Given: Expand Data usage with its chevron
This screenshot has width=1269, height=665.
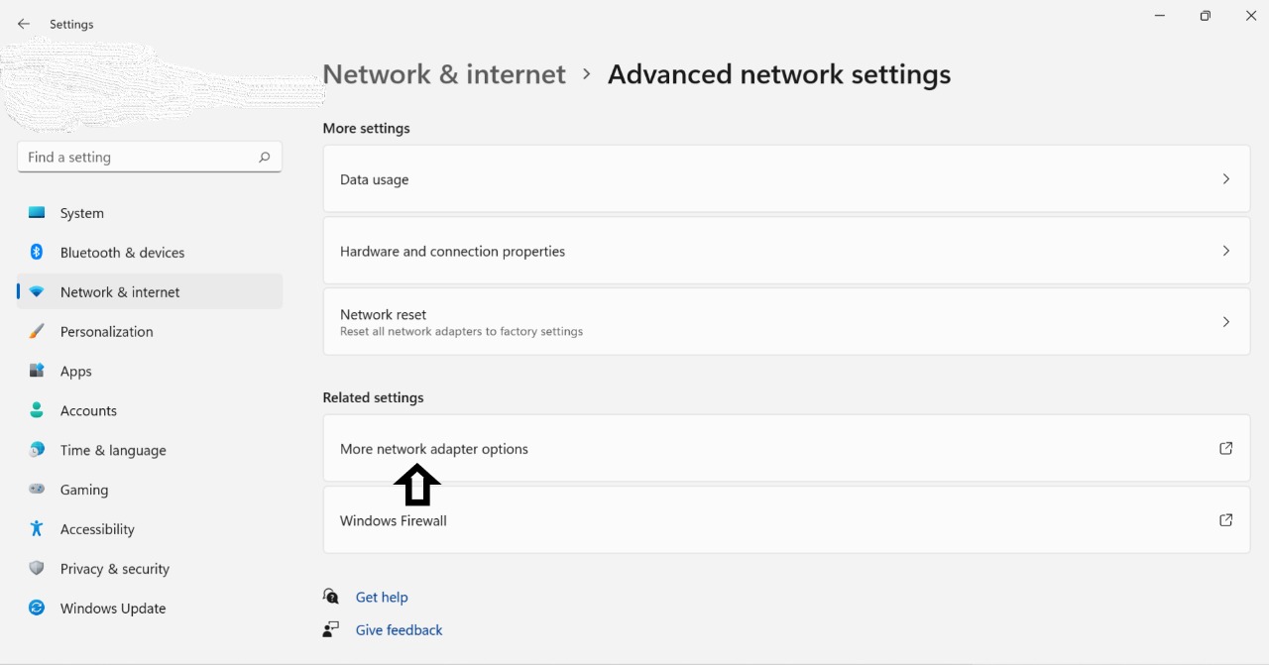Looking at the screenshot, I should pyautogui.click(x=1225, y=179).
